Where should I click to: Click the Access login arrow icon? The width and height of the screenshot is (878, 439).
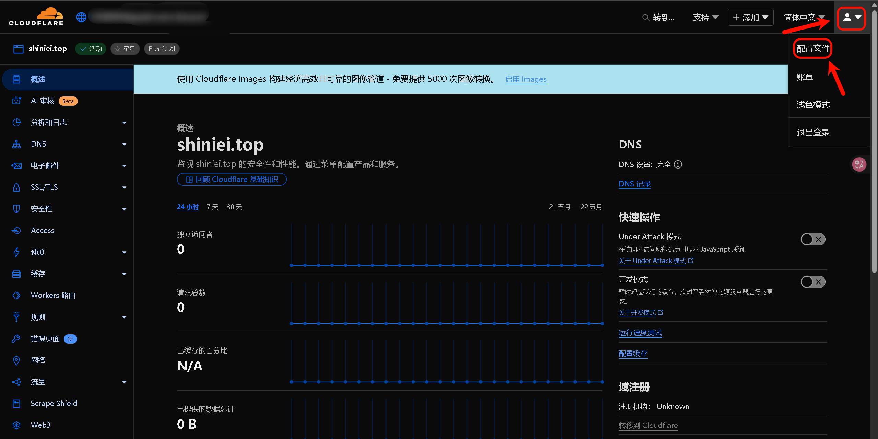click(x=16, y=231)
